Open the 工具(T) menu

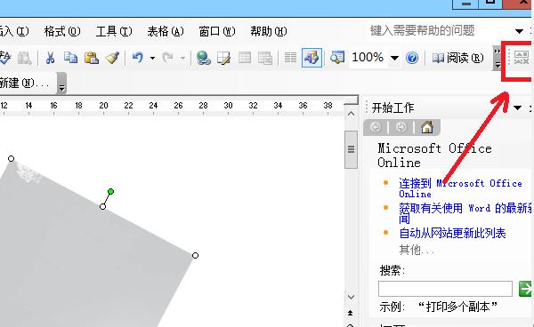pyautogui.click(x=114, y=31)
